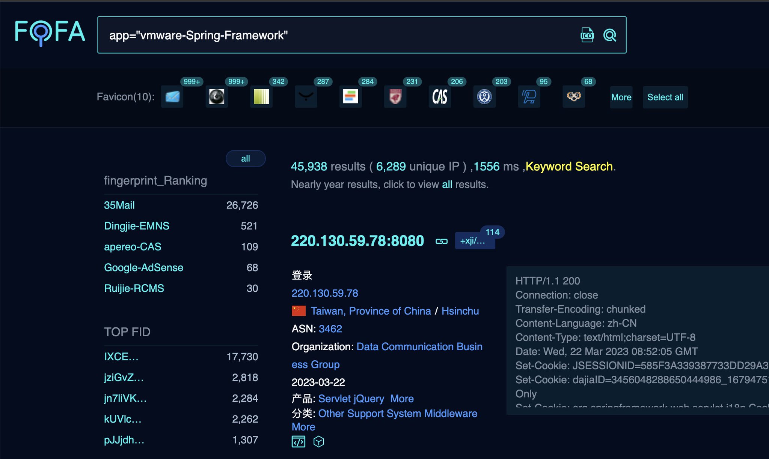Filter by pJJjdh... FID
The image size is (769, 459).
tap(124, 440)
